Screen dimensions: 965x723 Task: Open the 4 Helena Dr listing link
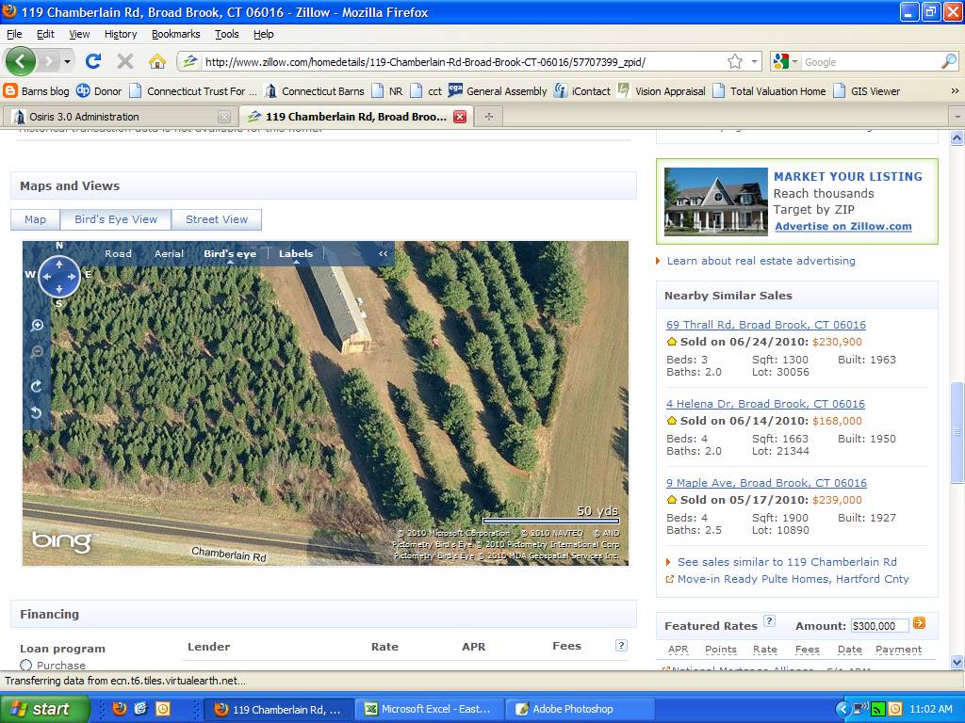[765, 404]
